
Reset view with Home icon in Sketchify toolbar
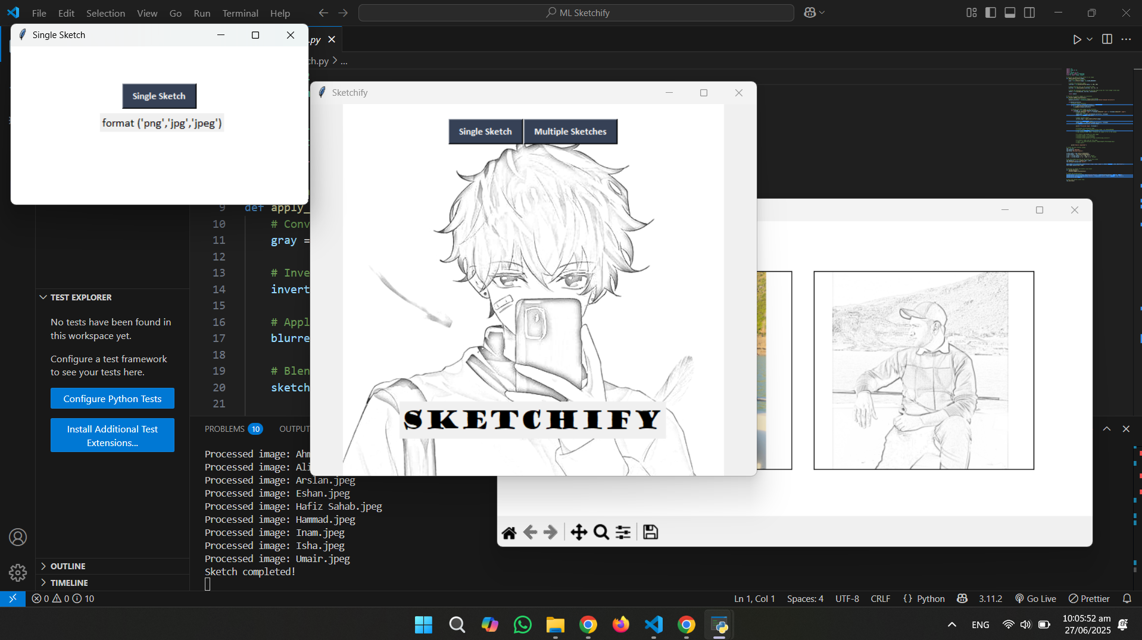pyautogui.click(x=510, y=532)
